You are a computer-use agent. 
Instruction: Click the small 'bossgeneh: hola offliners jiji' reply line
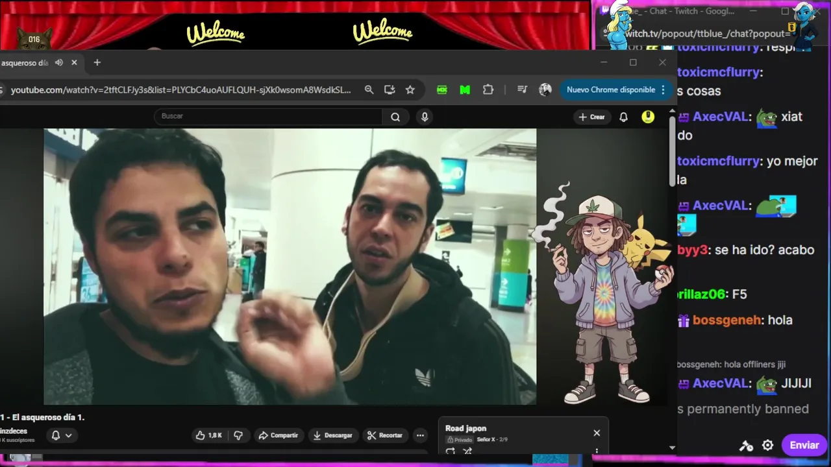pyautogui.click(x=730, y=365)
